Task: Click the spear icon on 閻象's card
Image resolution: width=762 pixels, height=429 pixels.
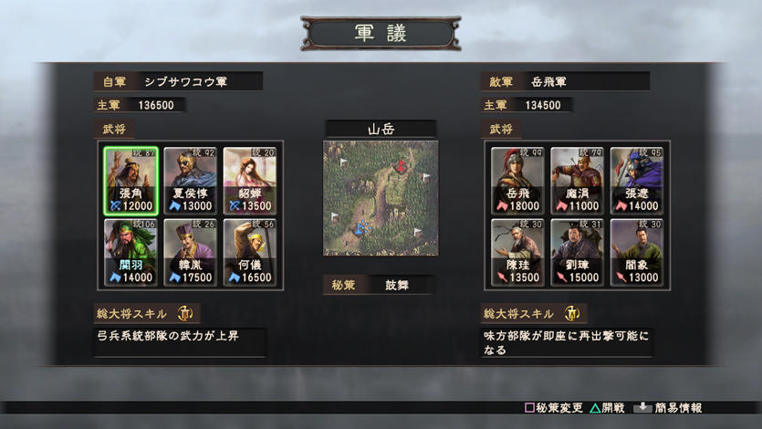Action: [x=621, y=277]
